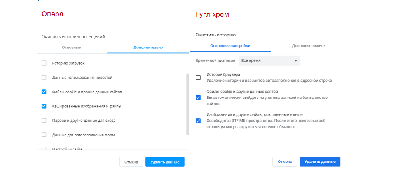Check 'История браузера' in Chrome dialog

(x=198, y=78)
